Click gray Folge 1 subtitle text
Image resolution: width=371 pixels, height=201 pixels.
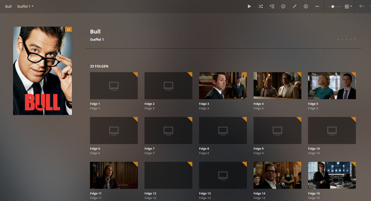95,108
